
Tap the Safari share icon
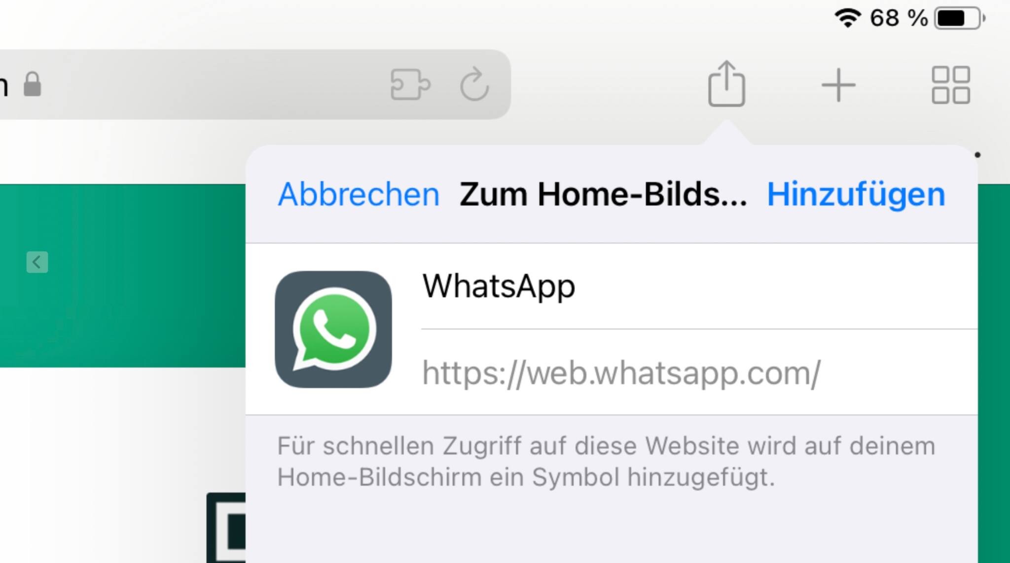coord(726,84)
